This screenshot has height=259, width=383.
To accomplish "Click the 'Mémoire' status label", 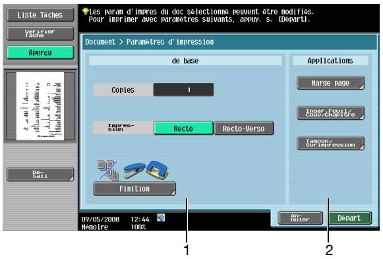I will point(95,227).
